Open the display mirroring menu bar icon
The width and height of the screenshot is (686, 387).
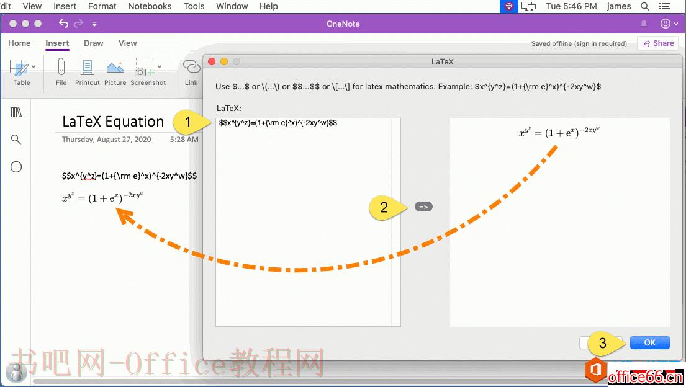click(x=528, y=6)
